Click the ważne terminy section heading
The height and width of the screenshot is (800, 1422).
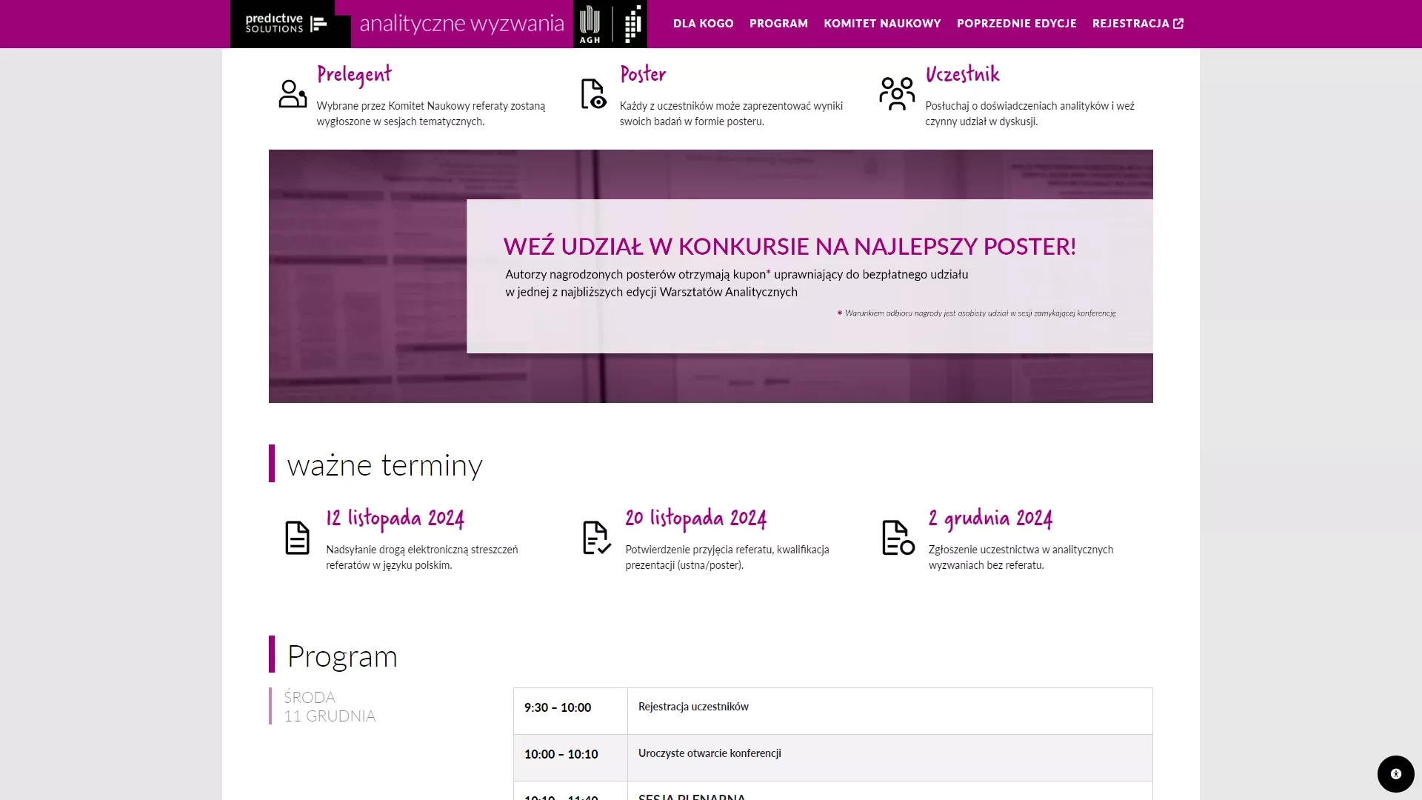tap(384, 464)
